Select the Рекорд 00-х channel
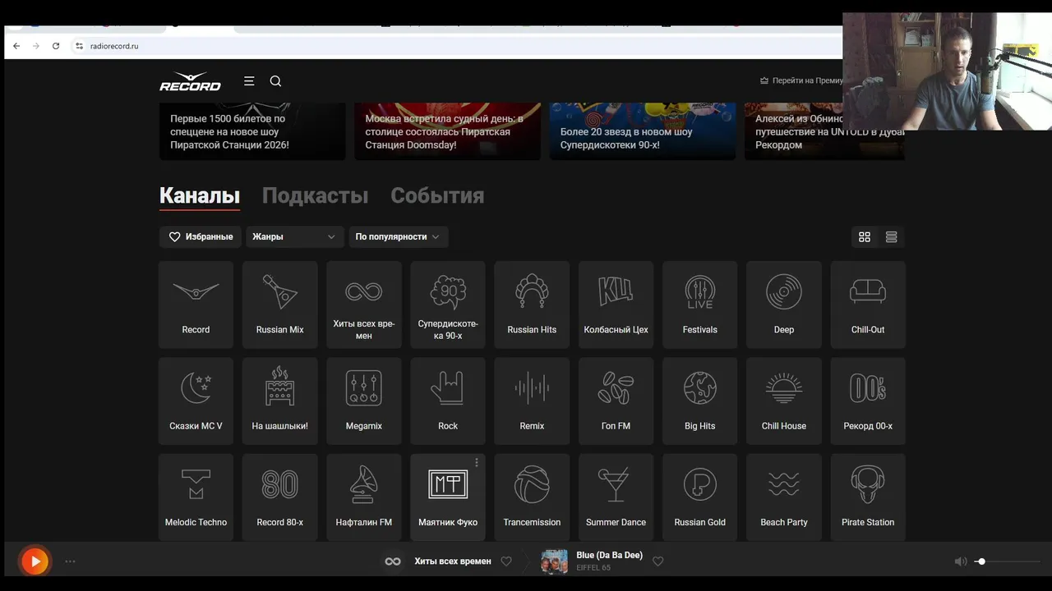The image size is (1052, 591). 868,401
